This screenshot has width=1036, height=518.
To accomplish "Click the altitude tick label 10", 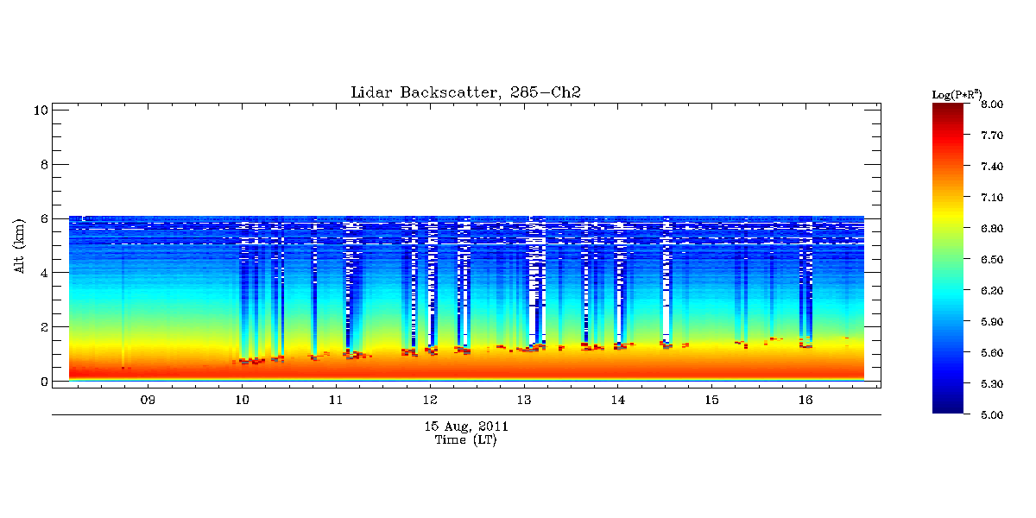I will [x=40, y=110].
